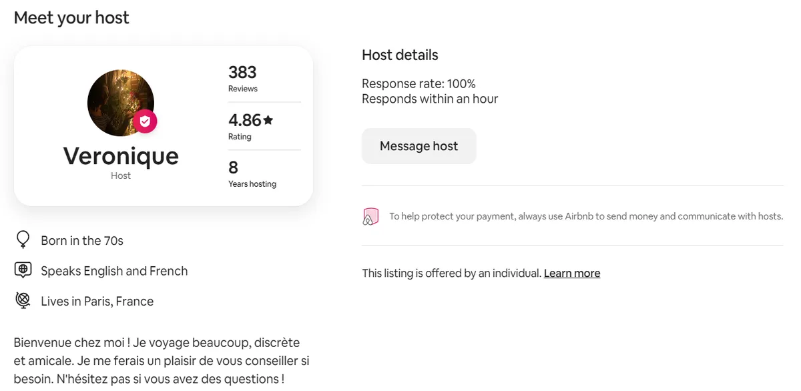Click the balloon icon beside Born in the 70s

click(x=23, y=240)
